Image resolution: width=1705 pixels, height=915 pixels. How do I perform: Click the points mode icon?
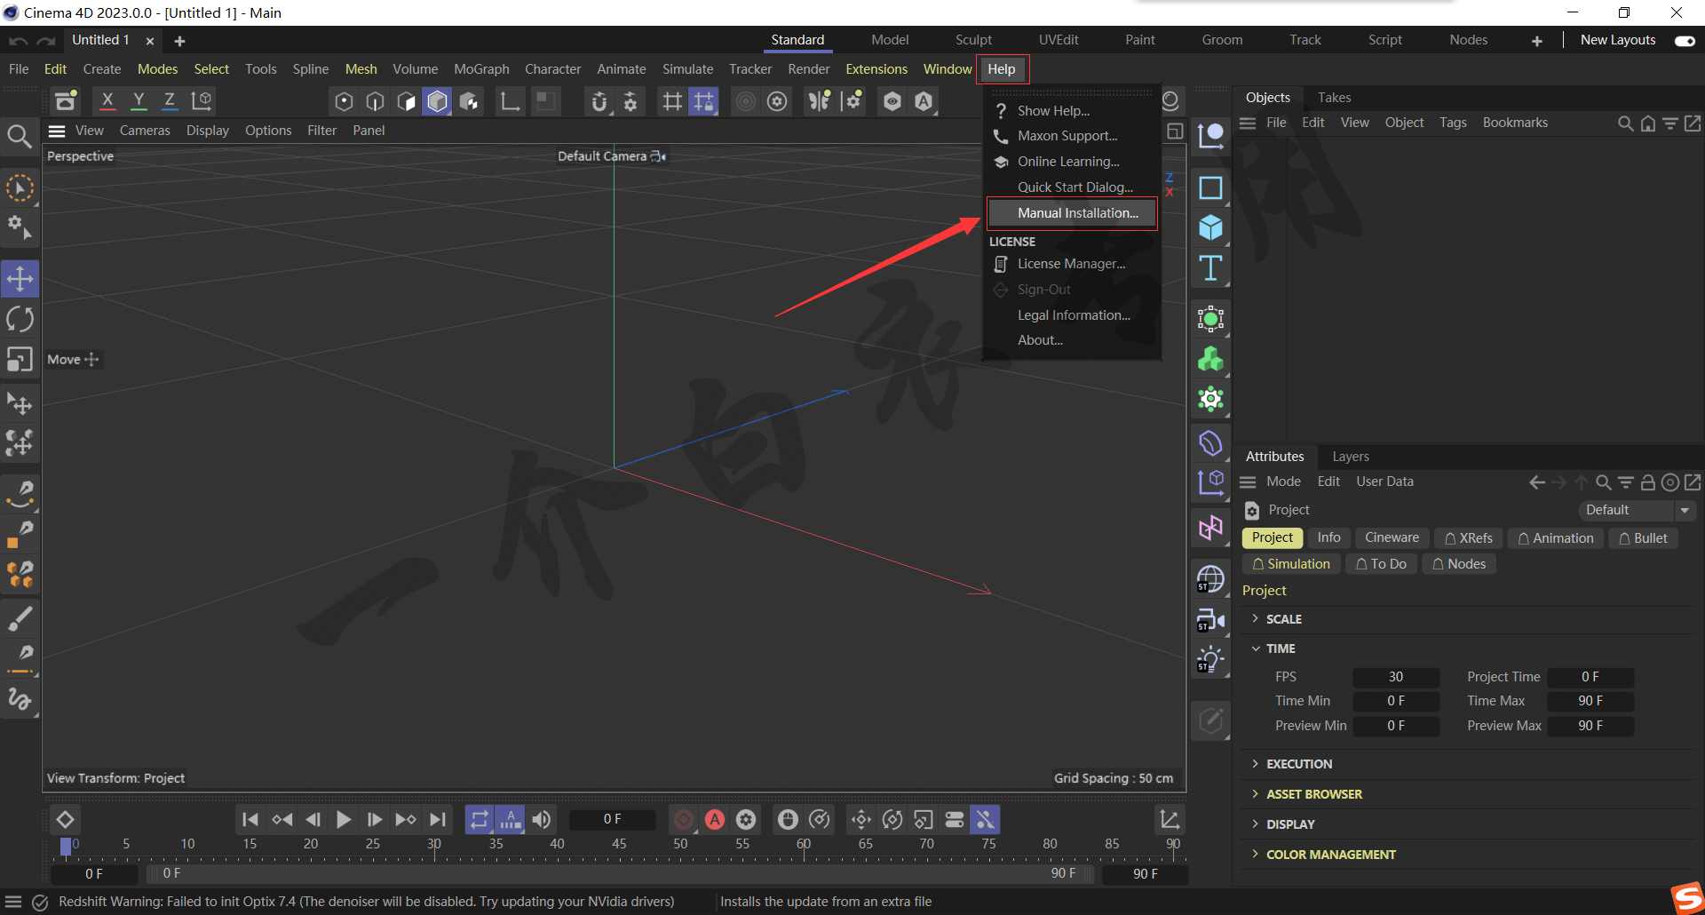pos(344,101)
